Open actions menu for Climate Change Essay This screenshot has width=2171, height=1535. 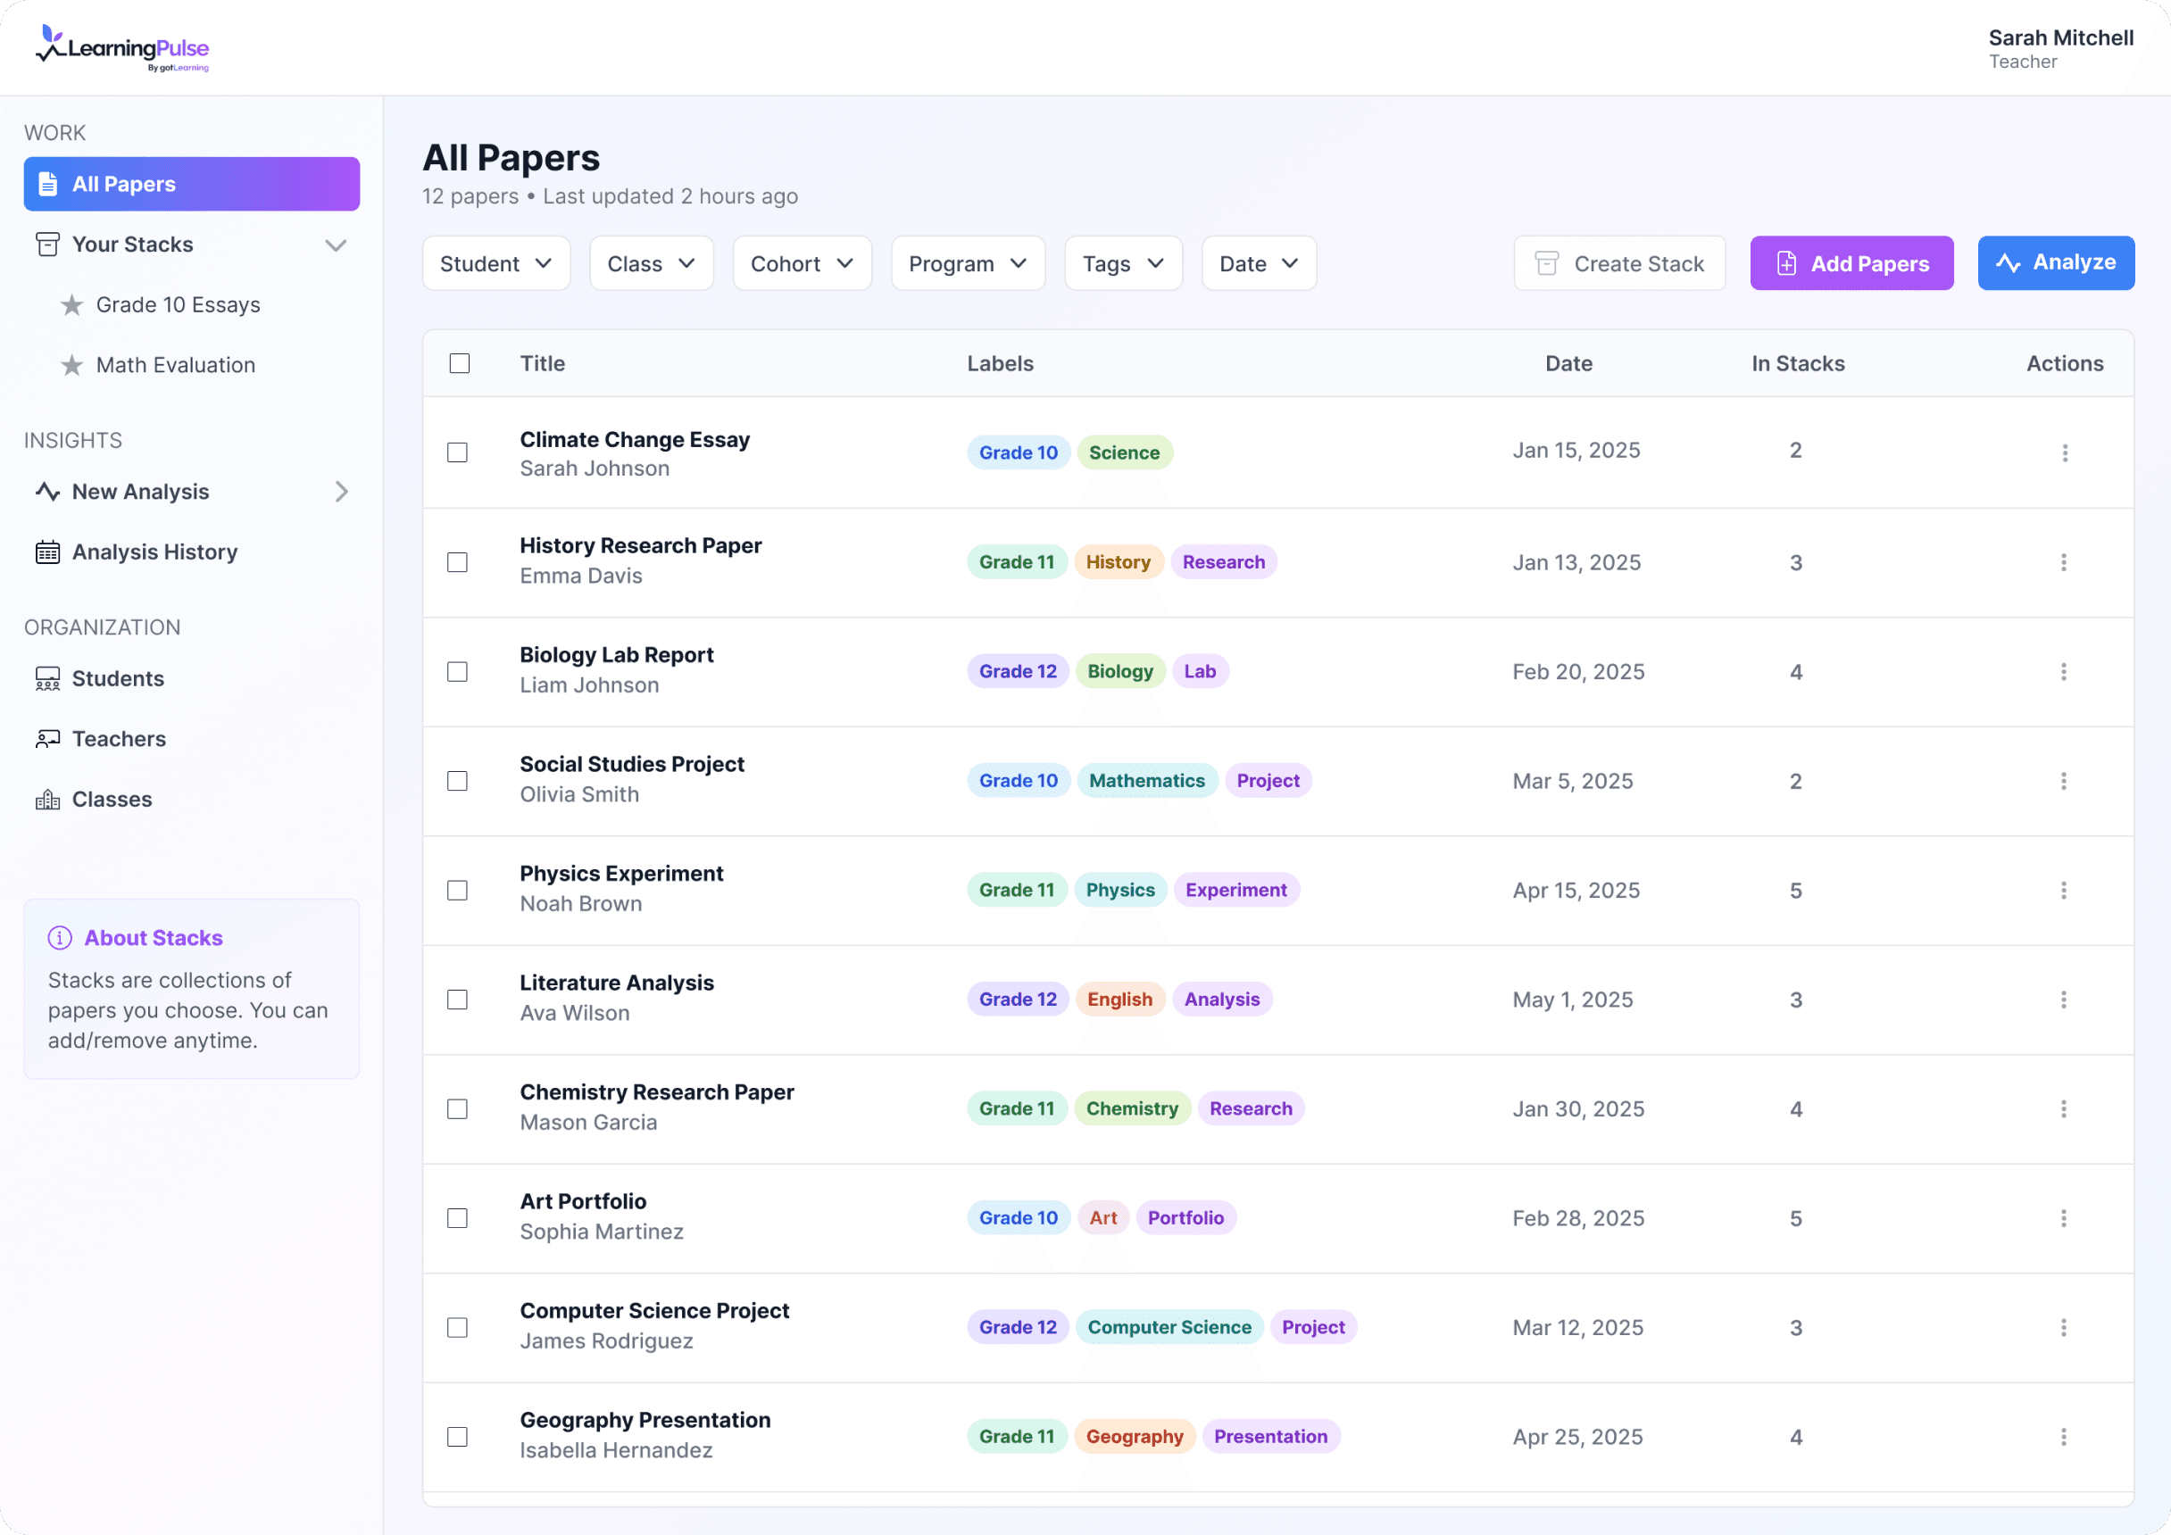[2064, 452]
